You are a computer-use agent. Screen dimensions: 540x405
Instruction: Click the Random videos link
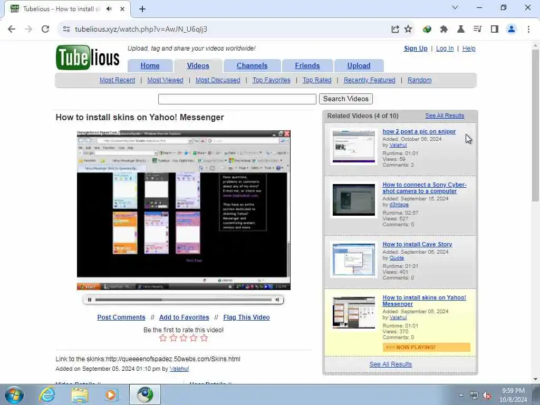tap(419, 80)
